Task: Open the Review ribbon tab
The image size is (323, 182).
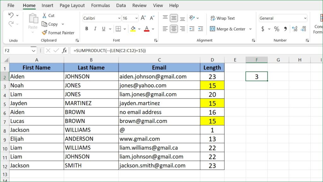Action: click(139, 5)
